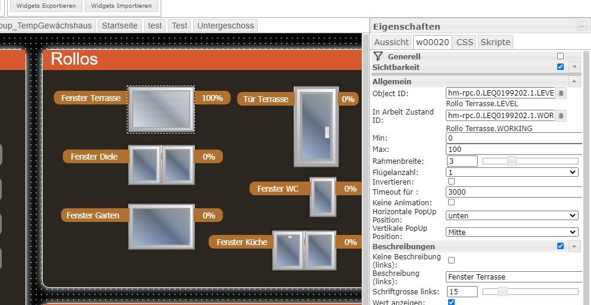591x305 pixels.
Task: Open Vertikale PopUp Position dropdown
Action: click(512, 232)
